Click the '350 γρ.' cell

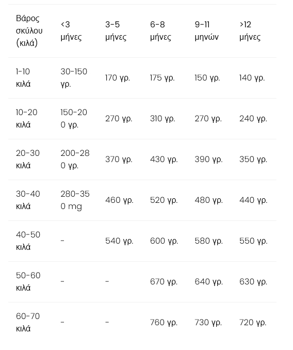(253, 160)
